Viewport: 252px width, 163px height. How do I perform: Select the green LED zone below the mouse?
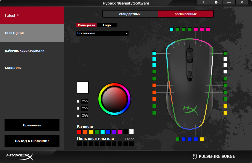coord(178,139)
